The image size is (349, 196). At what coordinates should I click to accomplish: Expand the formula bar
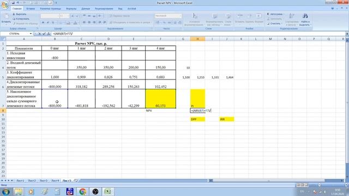pyautogui.click(x=347, y=34)
